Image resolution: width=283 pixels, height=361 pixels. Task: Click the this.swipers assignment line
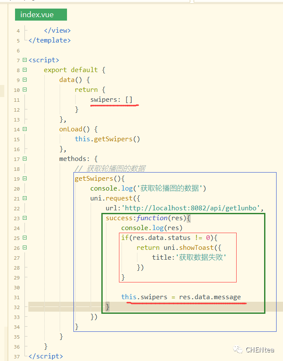181,297
